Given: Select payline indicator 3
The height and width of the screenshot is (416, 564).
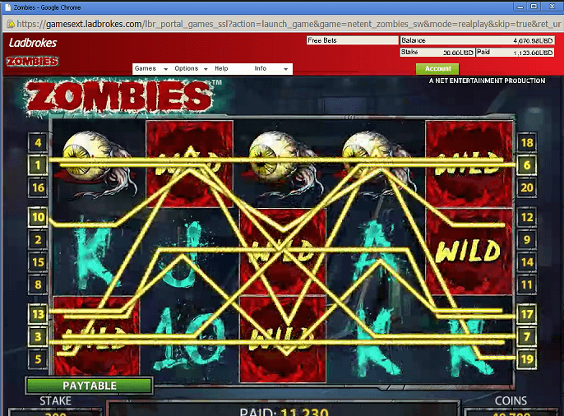Looking at the screenshot, I should coord(38,337).
